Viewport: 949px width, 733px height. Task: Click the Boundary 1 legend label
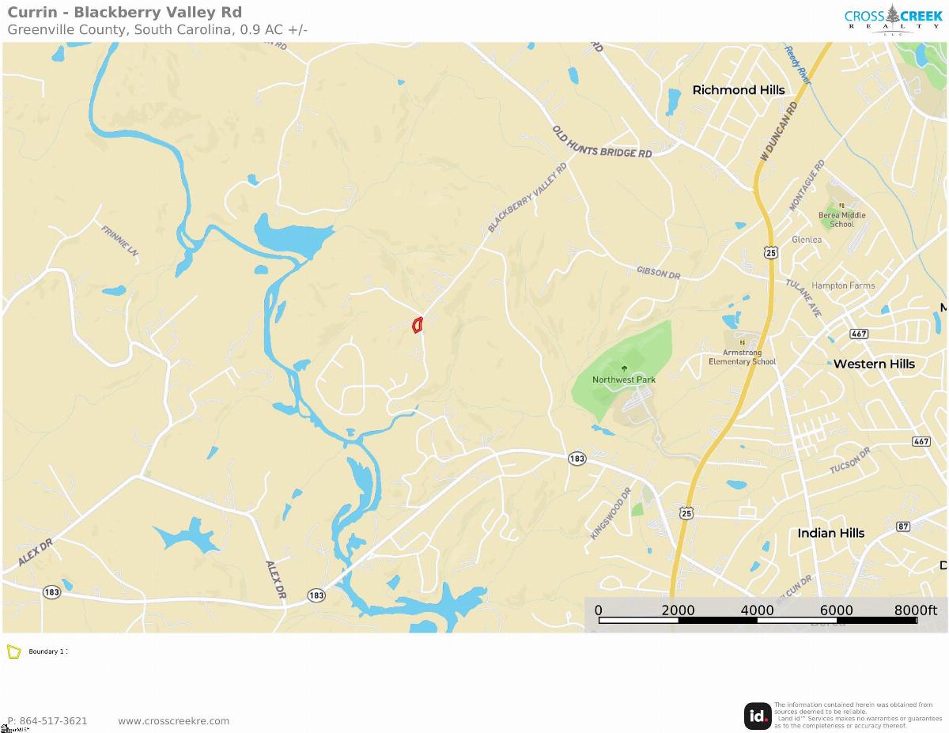(46, 652)
